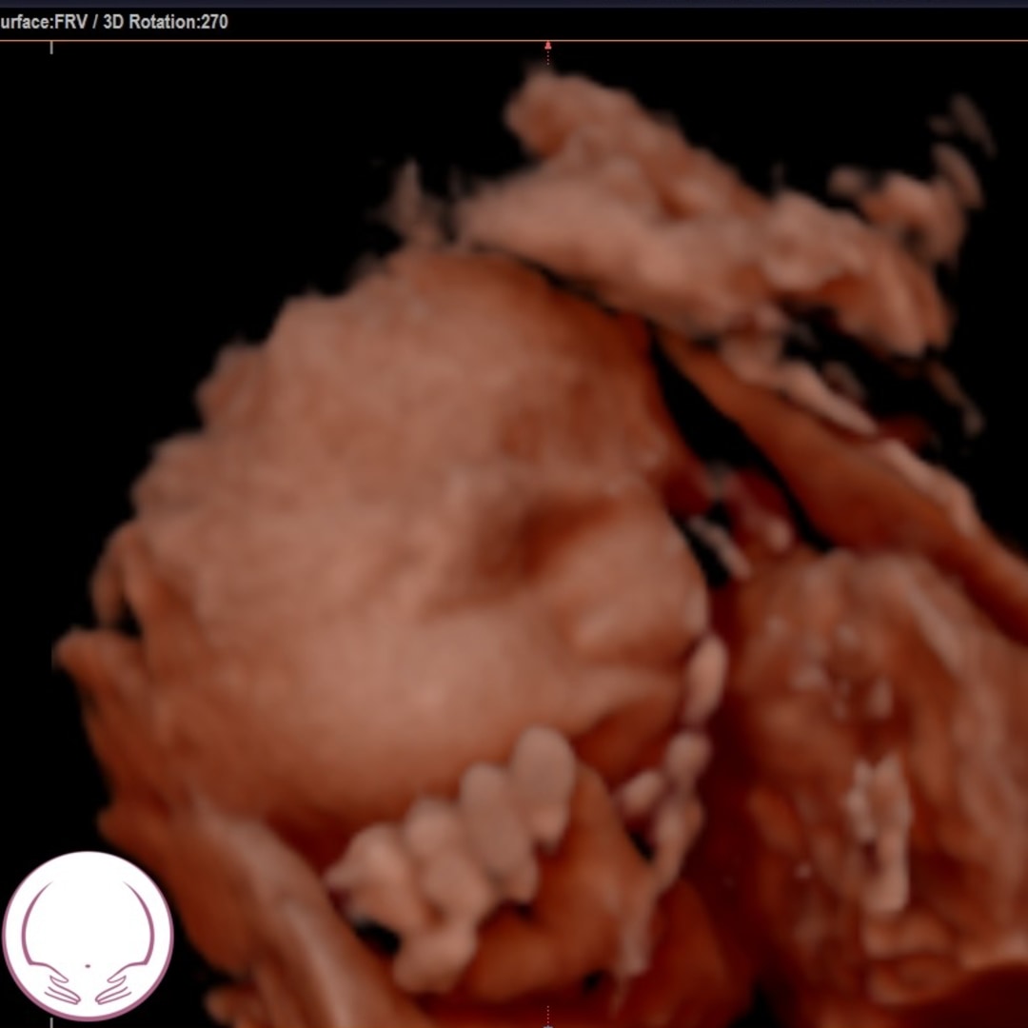The height and width of the screenshot is (1028, 1028).
Task: Click the textured hand at right side
Action: [x=857, y=742]
